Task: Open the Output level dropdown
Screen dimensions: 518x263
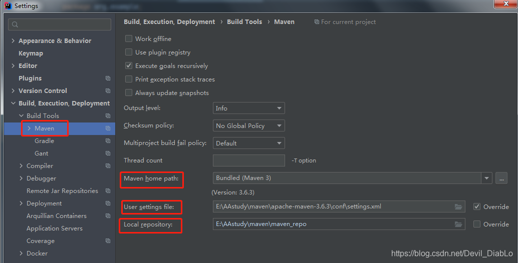Action: [249, 108]
